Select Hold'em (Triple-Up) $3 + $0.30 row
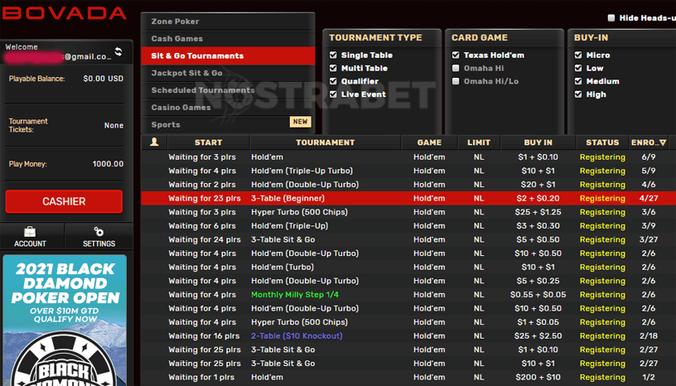 pos(408,226)
